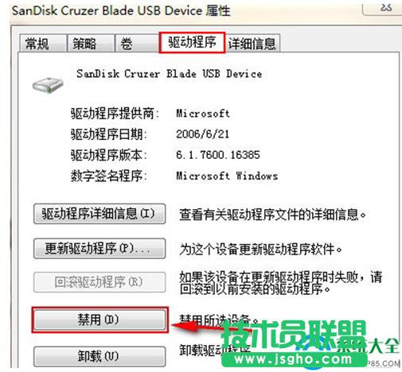The width and height of the screenshot is (402, 372).
Task: Click the greyed 回滚驱动程序(R) button
Action: (x=100, y=282)
